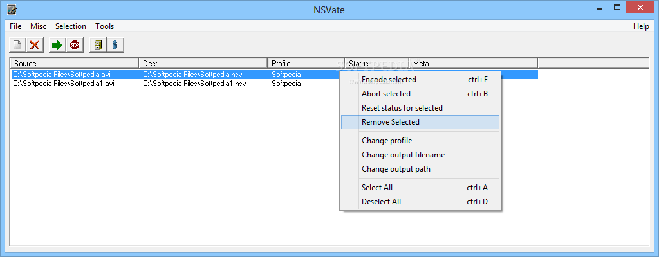Open the Misc menu
The width and height of the screenshot is (659, 257).
[38, 26]
